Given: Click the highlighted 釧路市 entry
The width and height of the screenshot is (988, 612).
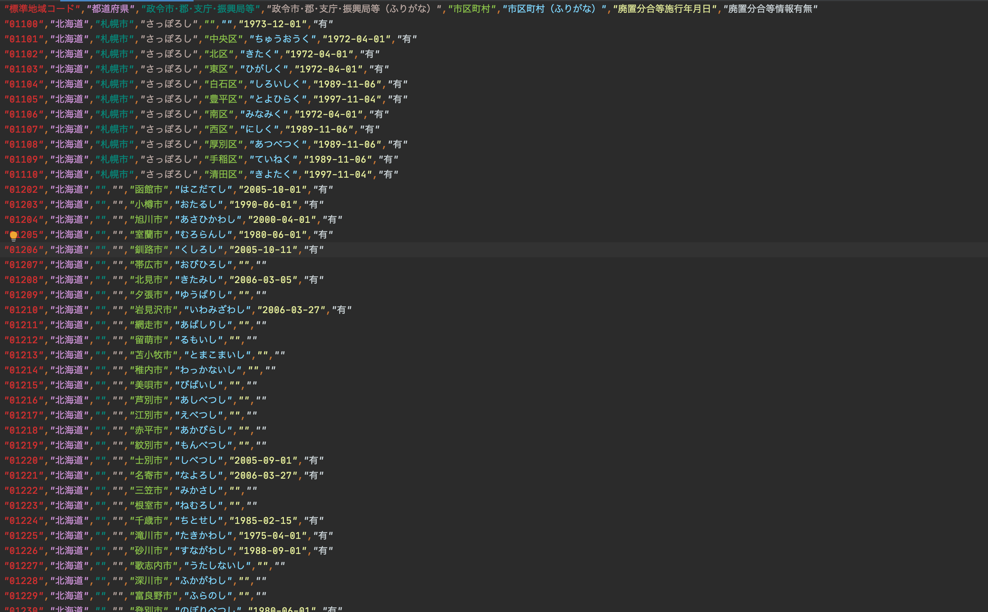Looking at the screenshot, I should [148, 250].
